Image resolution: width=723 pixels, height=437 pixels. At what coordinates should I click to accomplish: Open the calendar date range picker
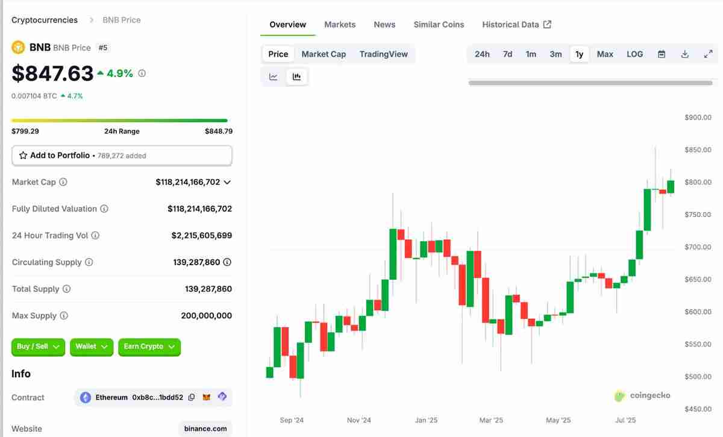pyautogui.click(x=662, y=54)
